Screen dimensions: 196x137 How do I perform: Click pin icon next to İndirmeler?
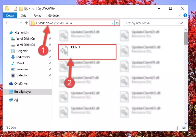tap(50, 57)
